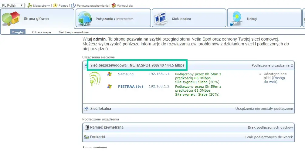Viewport: 305px width, 154px height.
Task: Click Urządzenia nie zostały podłączone text
Action: (x=264, y=109)
